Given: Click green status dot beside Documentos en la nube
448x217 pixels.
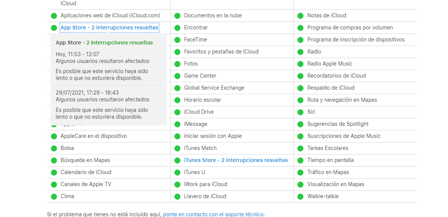Looking at the screenshot, I should (177, 16).
